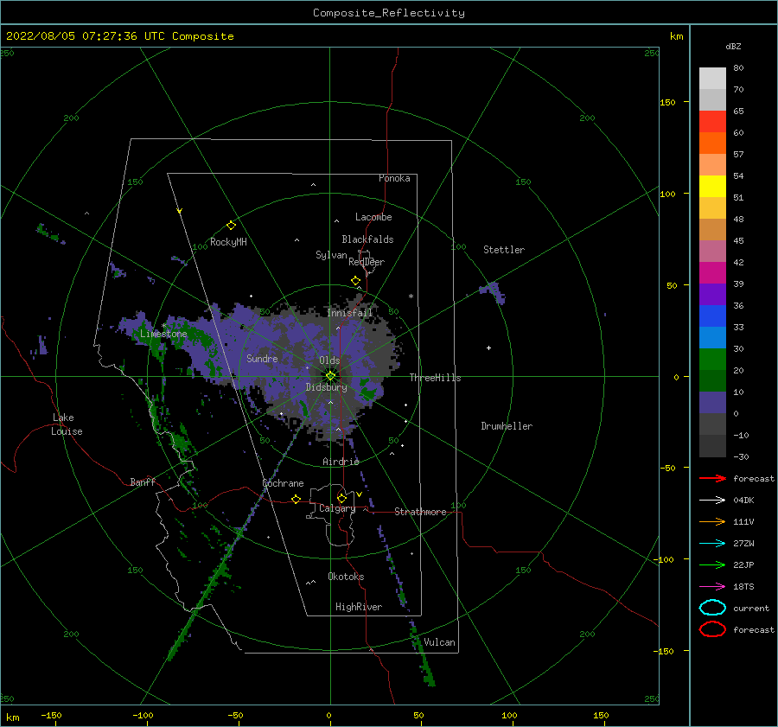Select the radar-center diamond marker near Didsbury
Screen dimensions: 778x727
[x=330, y=376]
